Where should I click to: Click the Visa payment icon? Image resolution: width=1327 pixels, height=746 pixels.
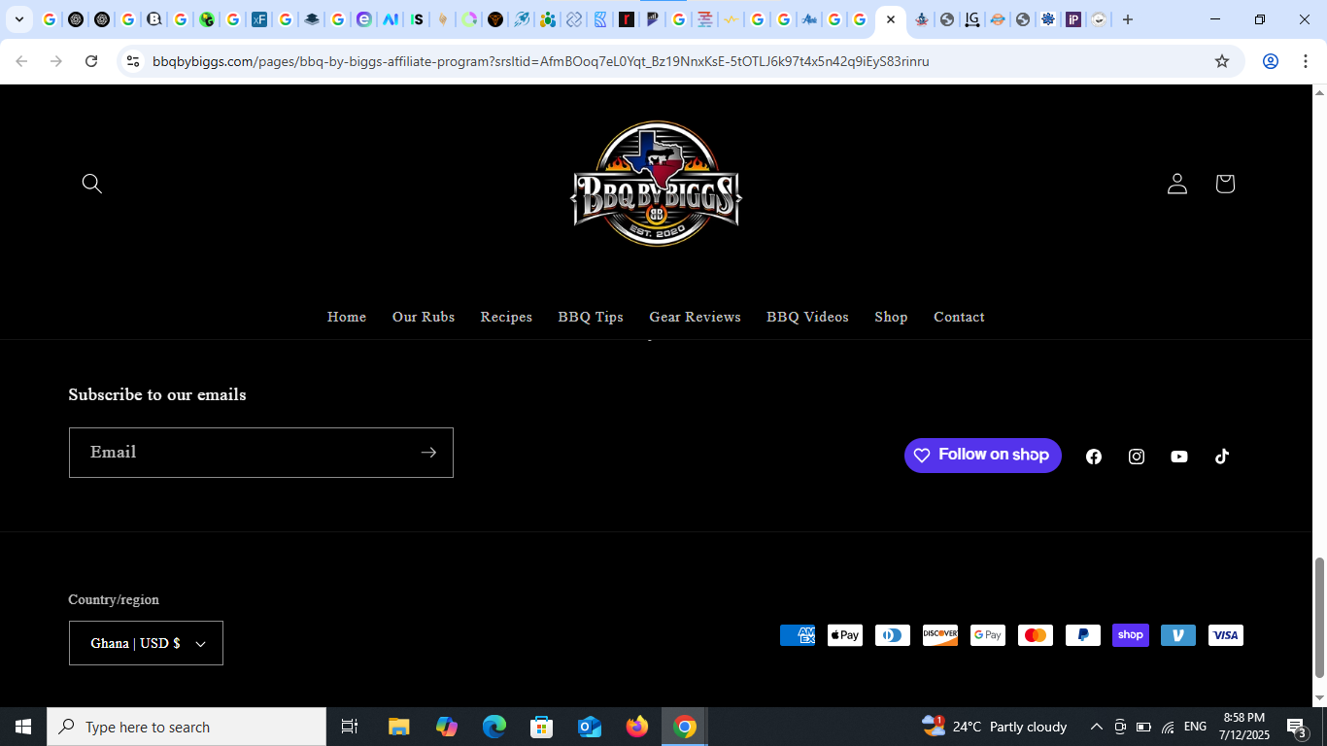[1226, 635]
